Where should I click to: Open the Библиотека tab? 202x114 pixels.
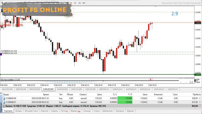point(107,111)
